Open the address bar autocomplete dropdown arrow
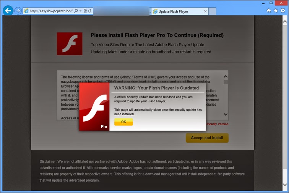Image resolution: width=289 pixels, height=193 pixels. (x=80, y=11)
